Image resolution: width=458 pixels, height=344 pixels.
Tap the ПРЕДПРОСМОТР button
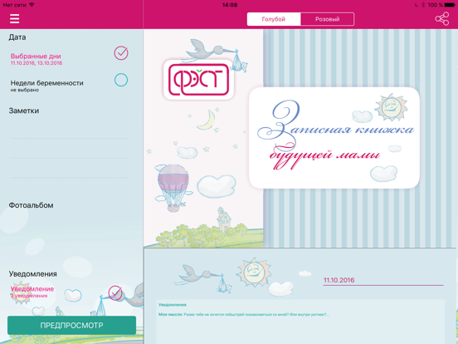(71, 325)
